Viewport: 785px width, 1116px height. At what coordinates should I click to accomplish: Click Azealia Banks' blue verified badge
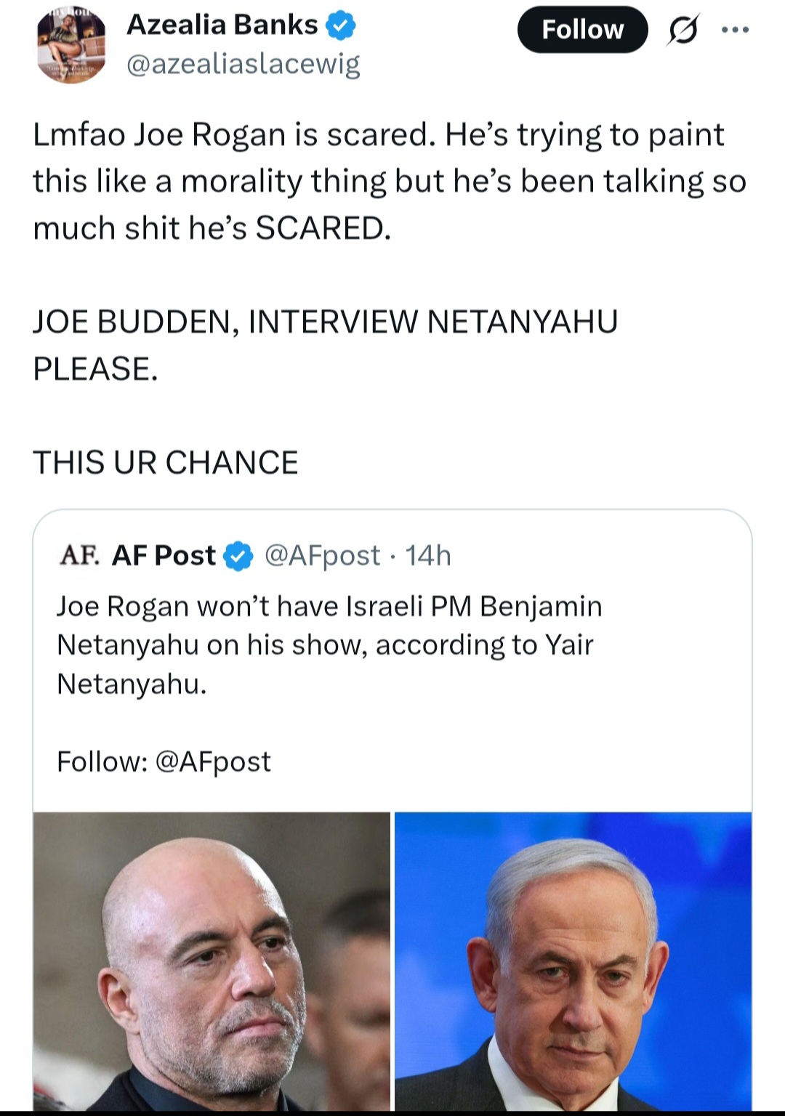tap(340, 25)
